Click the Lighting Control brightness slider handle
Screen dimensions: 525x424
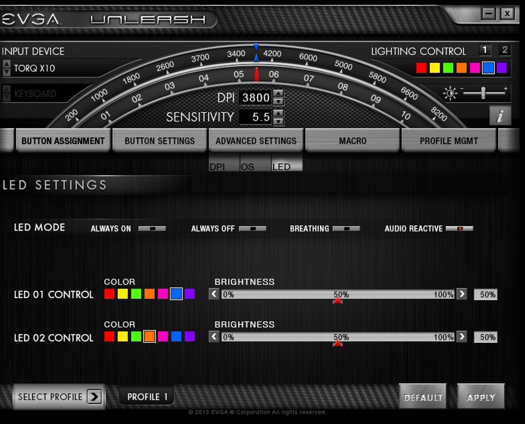(483, 93)
